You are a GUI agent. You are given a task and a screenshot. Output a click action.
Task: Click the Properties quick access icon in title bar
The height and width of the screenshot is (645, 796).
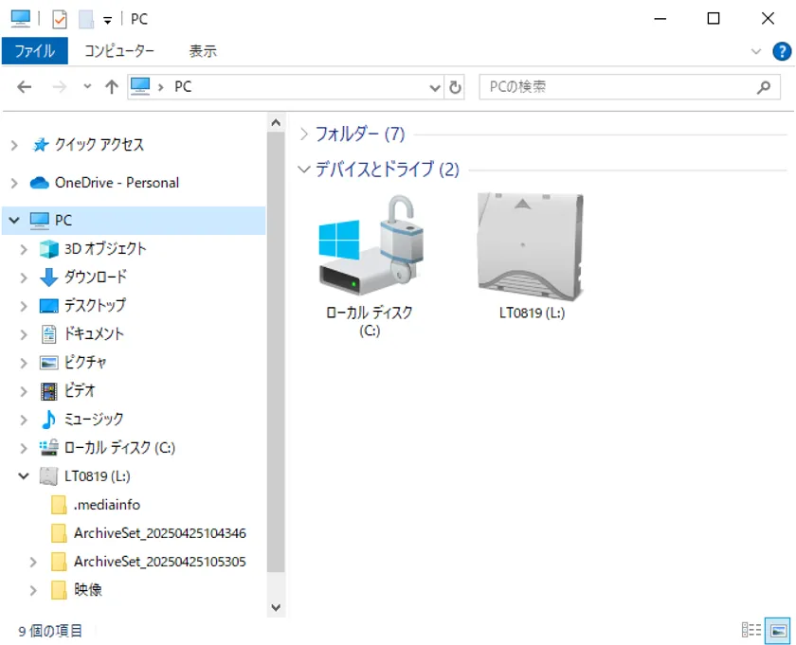click(x=60, y=19)
